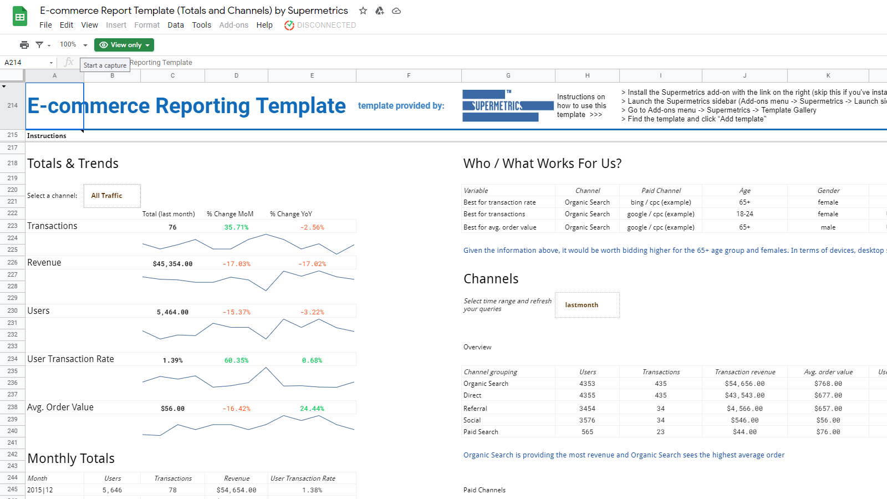Click the DISCONNECTED Supermetrics status icon
887x499 pixels.
289,25
